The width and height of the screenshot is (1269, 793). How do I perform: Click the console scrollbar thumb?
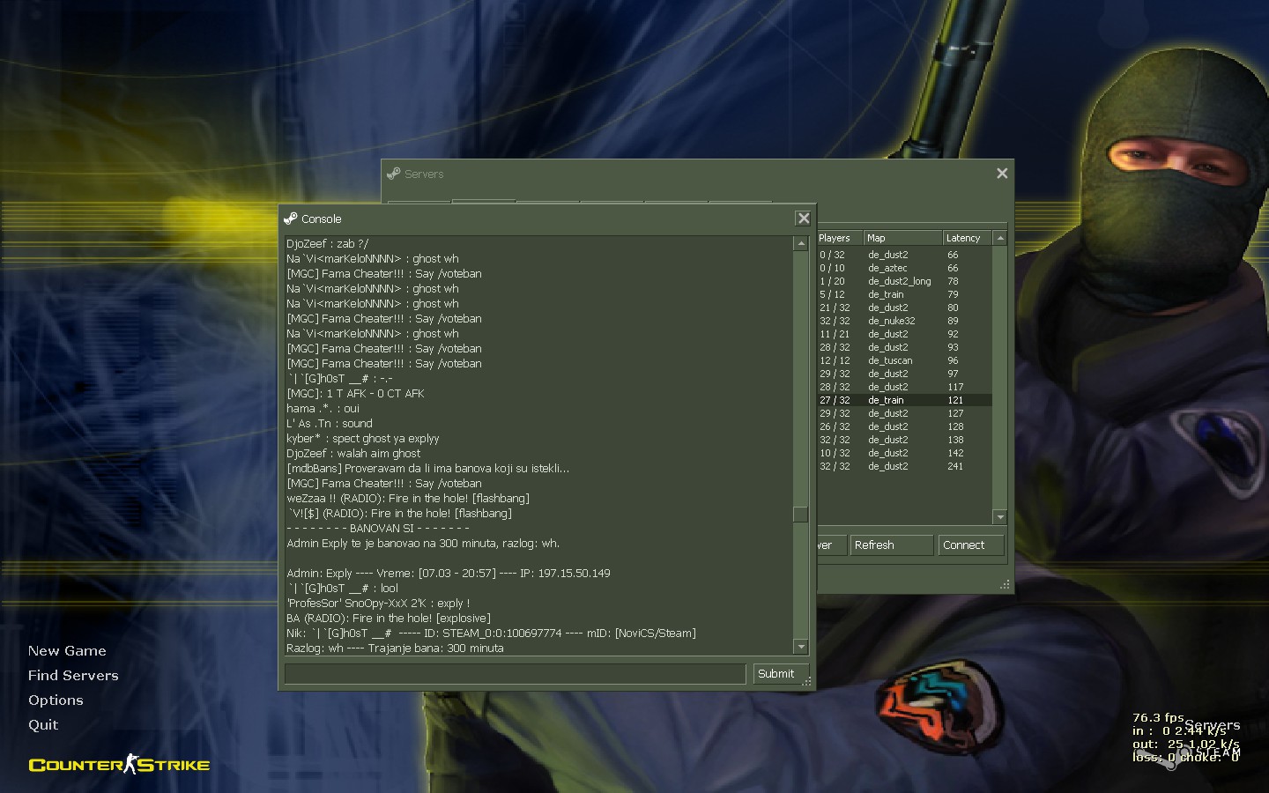pos(801,515)
